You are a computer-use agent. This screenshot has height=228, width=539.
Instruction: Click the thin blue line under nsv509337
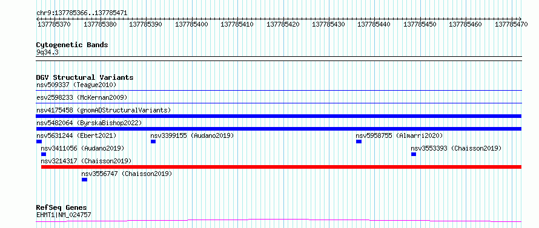click(279, 90)
